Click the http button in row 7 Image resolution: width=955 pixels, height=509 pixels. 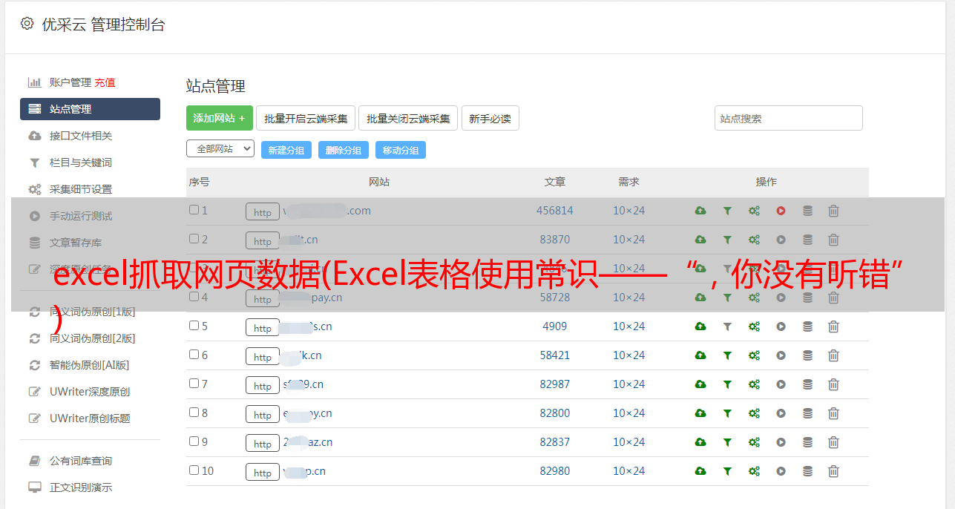coord(263,385)
